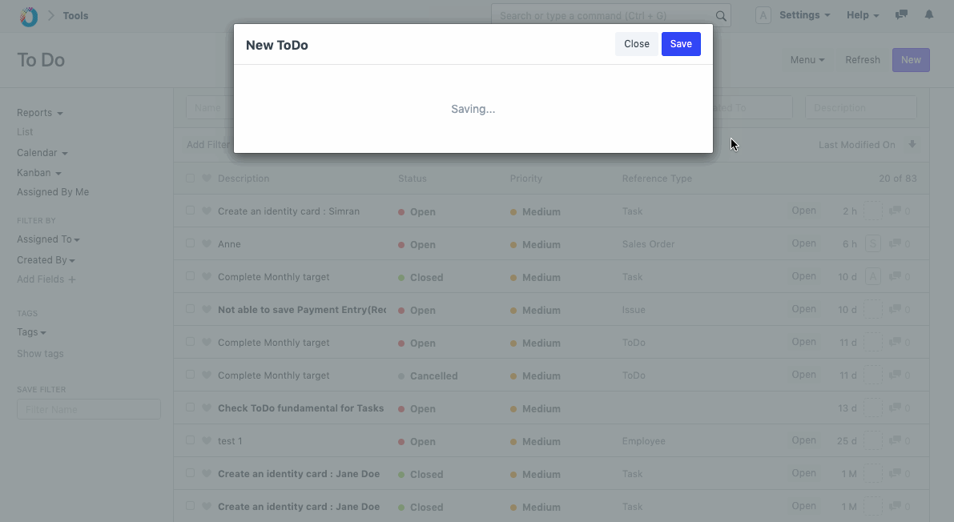
Task: Like the 'Anne' todo with heart icon
Action: (x=207, y=244)
